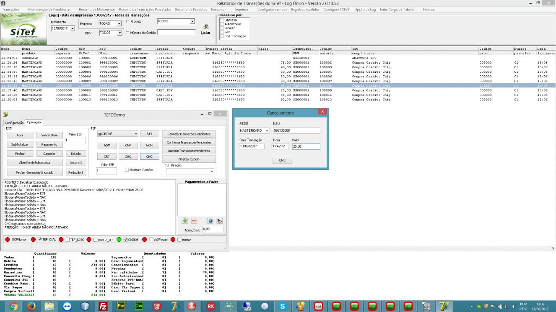Open the Resumo de Produtos menu
The height and width of the screenshot is (312, 556).
click(191, 9)
